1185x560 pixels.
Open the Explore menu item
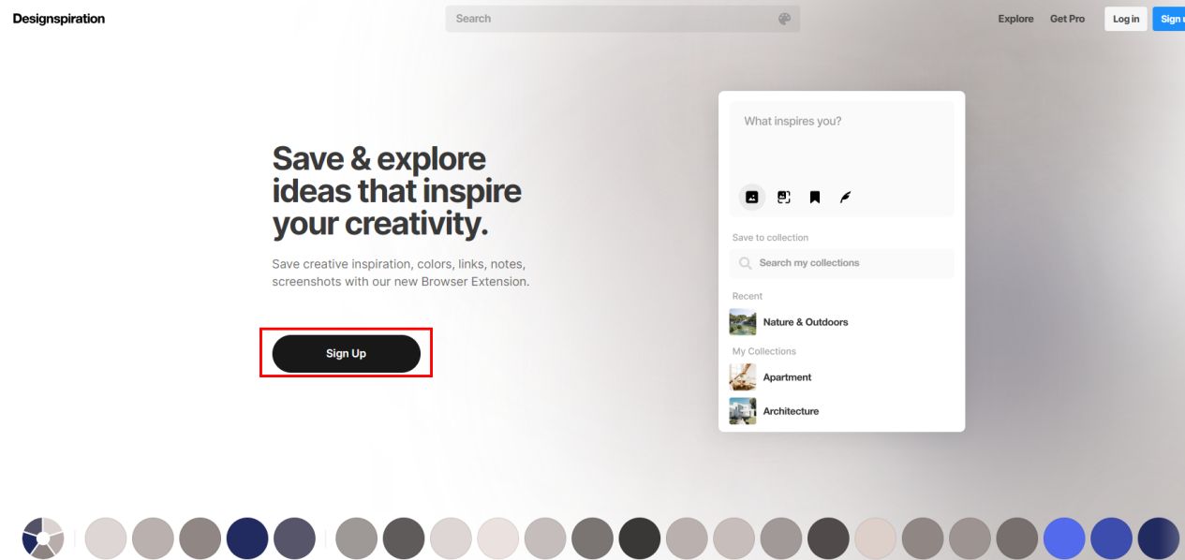pos(1015,19)
